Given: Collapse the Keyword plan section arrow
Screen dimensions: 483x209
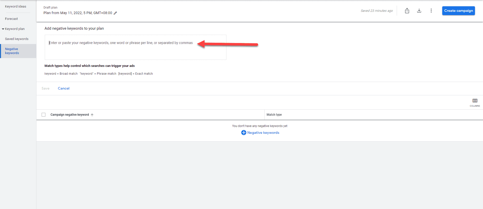Looking at the screenshot, I should point(3,29).
